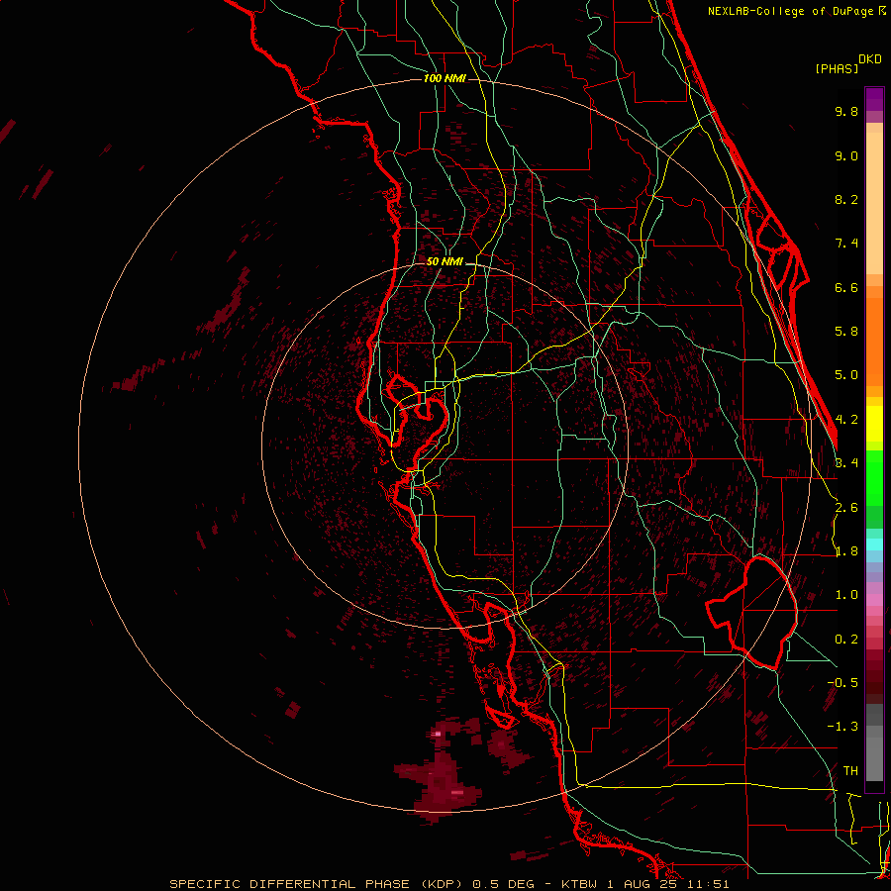The image size is (891, 891).
Task: Click the 6.6 scale value
Action: (x=846, y=287)
